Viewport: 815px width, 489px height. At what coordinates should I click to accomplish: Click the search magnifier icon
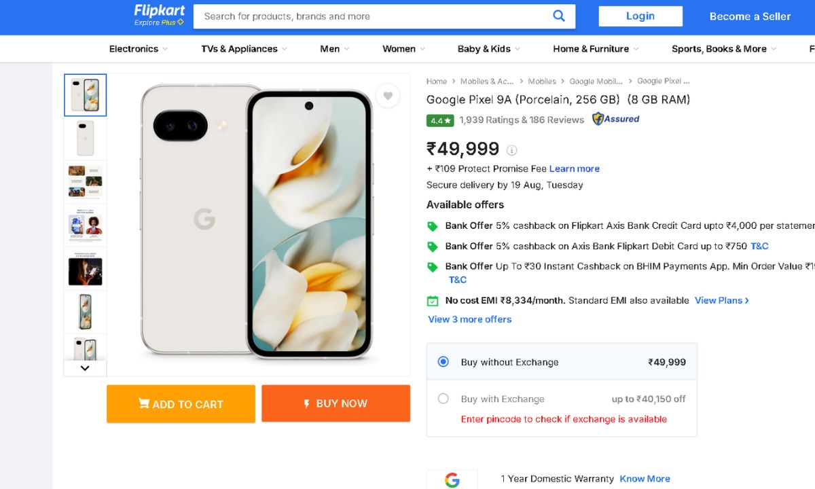coord(559,16)
